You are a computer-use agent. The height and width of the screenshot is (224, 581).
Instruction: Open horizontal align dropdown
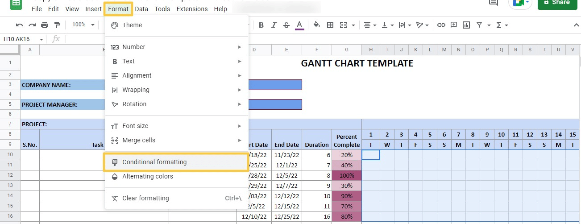tap(370, 25)
